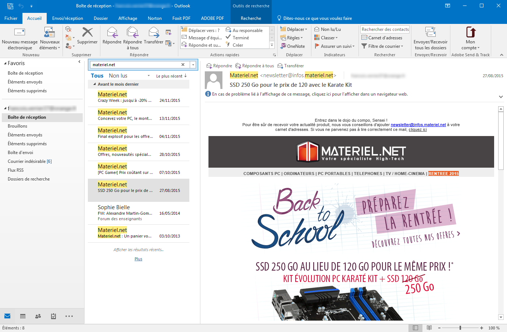Viewport: 507px width, 332px height.
Task: Open email dated 13/11/2015
Action: 139,115
